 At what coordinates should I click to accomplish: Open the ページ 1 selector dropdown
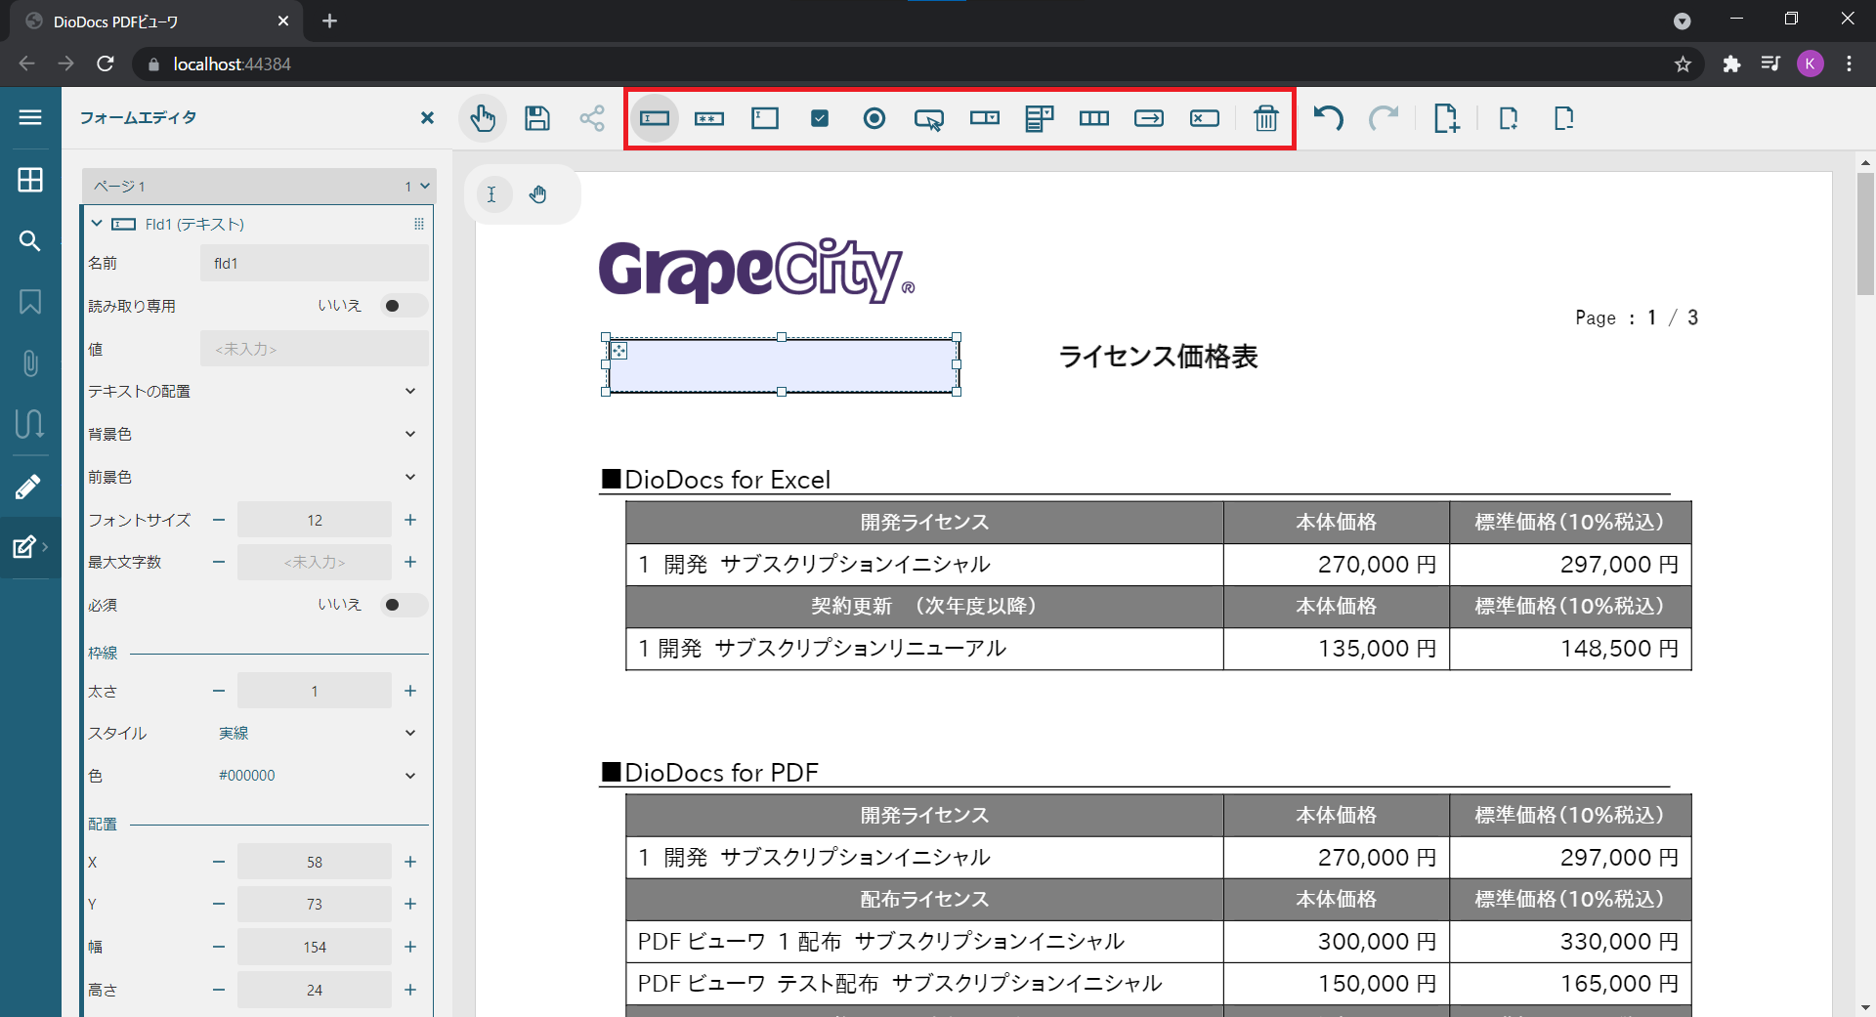[259, 186]
